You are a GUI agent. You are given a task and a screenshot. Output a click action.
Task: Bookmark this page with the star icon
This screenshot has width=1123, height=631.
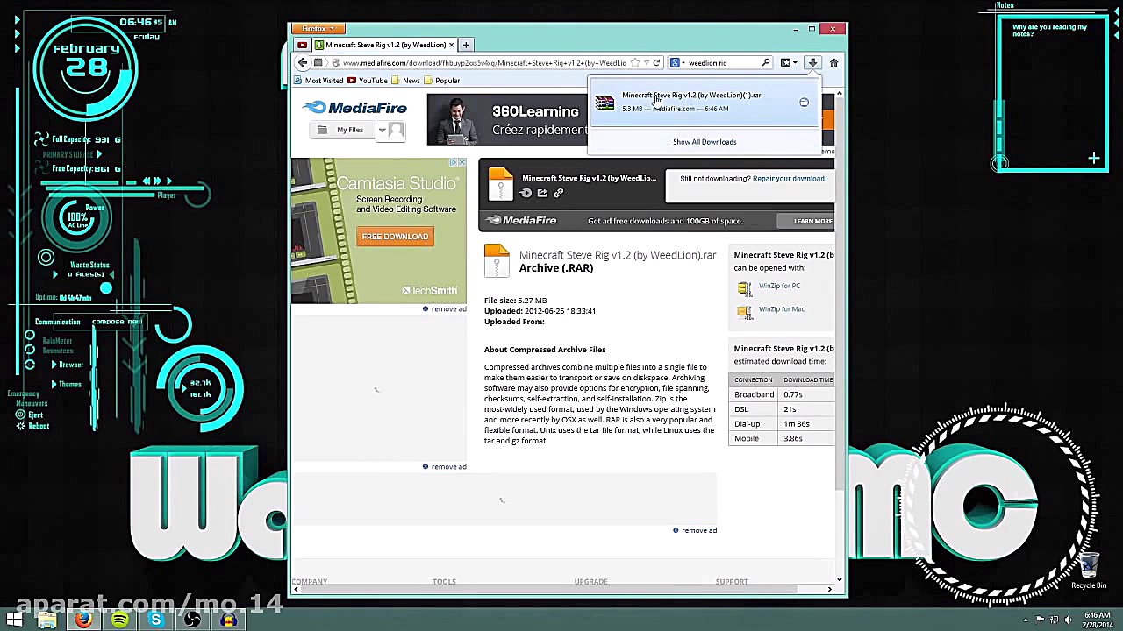[635, 63]
